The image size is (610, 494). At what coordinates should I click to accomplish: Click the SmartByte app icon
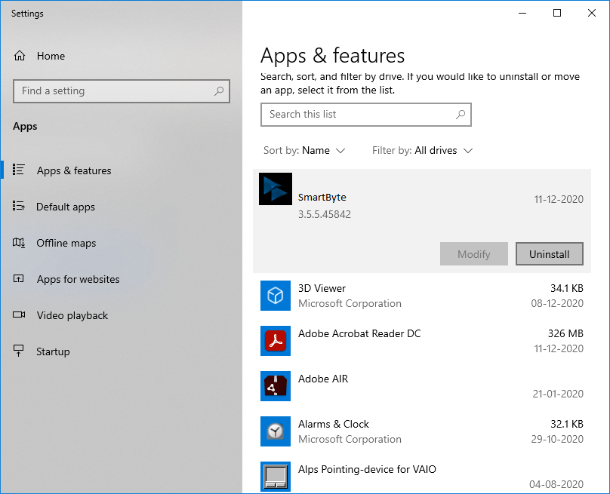click(x=275, y=189)
